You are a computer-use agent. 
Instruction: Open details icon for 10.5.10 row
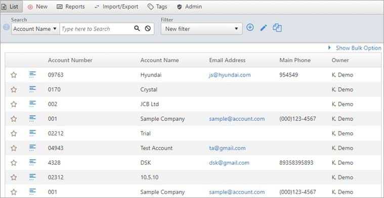click(32, 177)
